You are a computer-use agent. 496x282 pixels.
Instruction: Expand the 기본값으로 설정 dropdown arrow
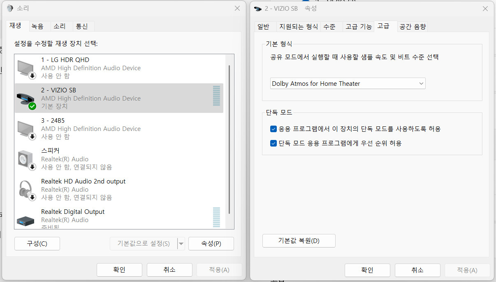click(181, 243)
